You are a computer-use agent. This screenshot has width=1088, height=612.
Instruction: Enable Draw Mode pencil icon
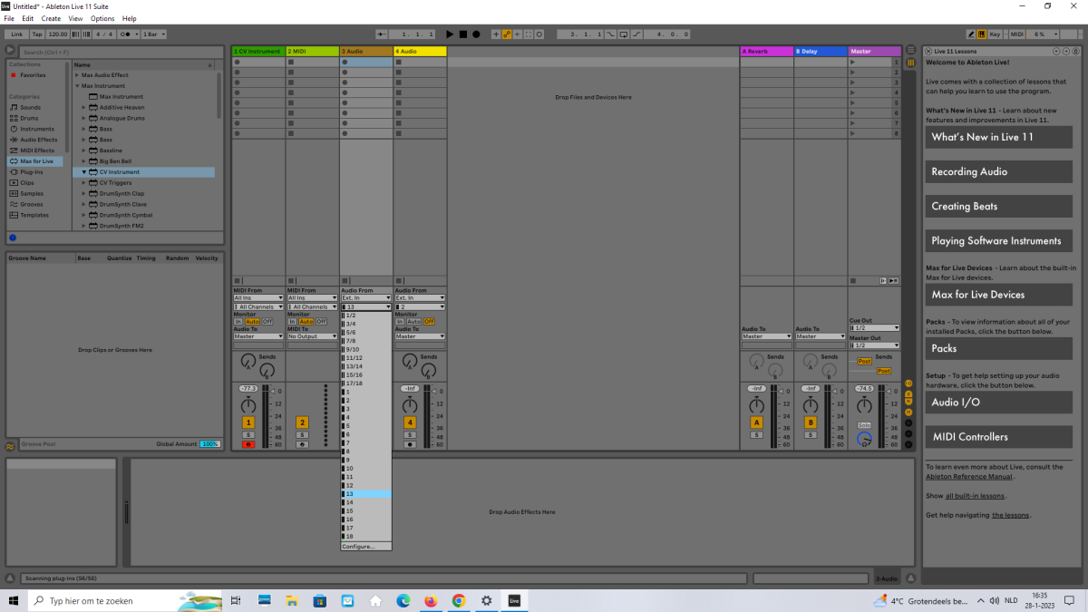[970, 34]
